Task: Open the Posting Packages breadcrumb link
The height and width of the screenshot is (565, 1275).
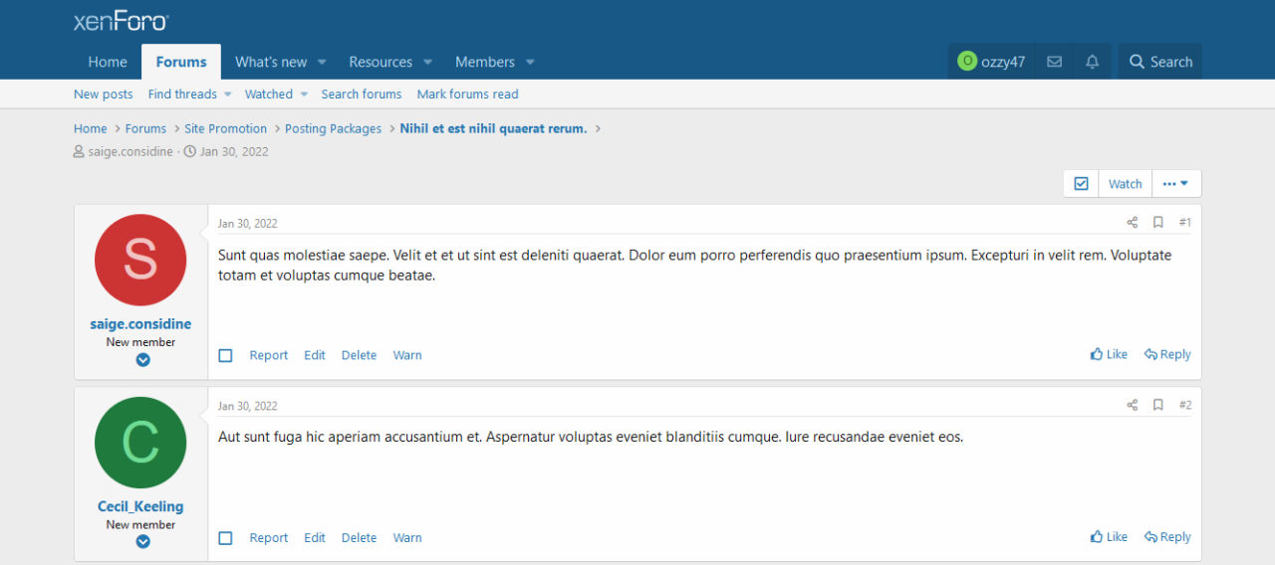Action: 333,128
